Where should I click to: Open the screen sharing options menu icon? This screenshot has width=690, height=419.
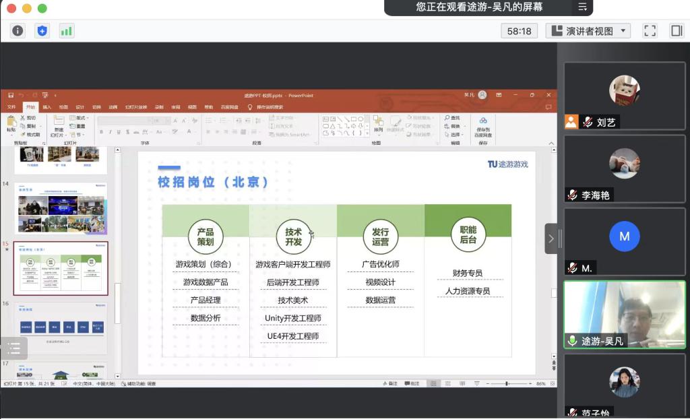[x=582, y=7]
